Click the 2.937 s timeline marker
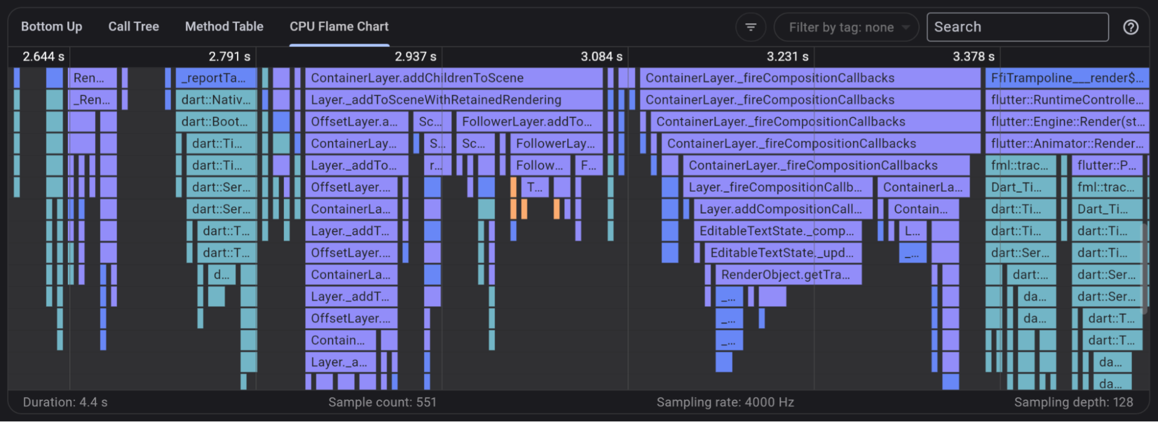 (415, 57)
